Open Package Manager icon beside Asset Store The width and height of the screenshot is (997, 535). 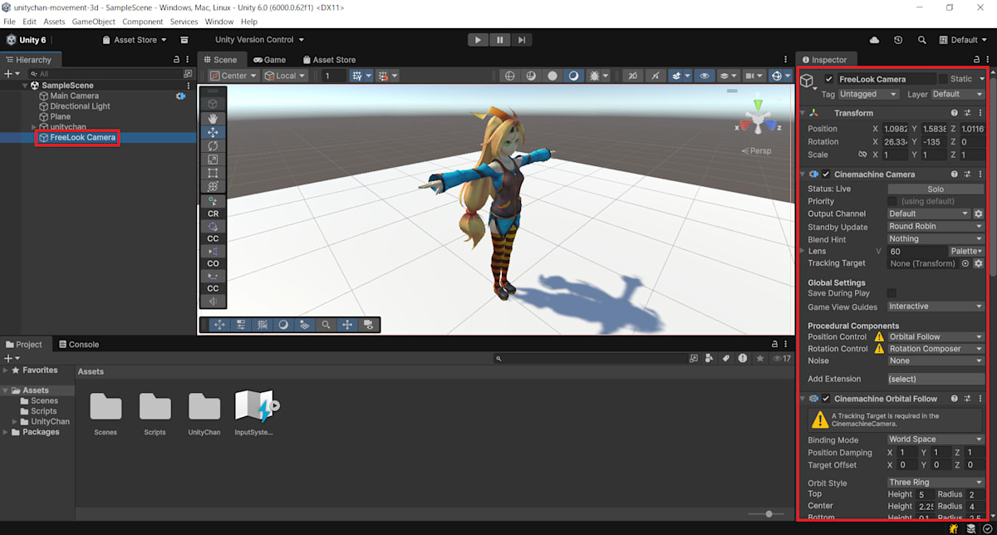pyautogui.click(x=184, y=40)
